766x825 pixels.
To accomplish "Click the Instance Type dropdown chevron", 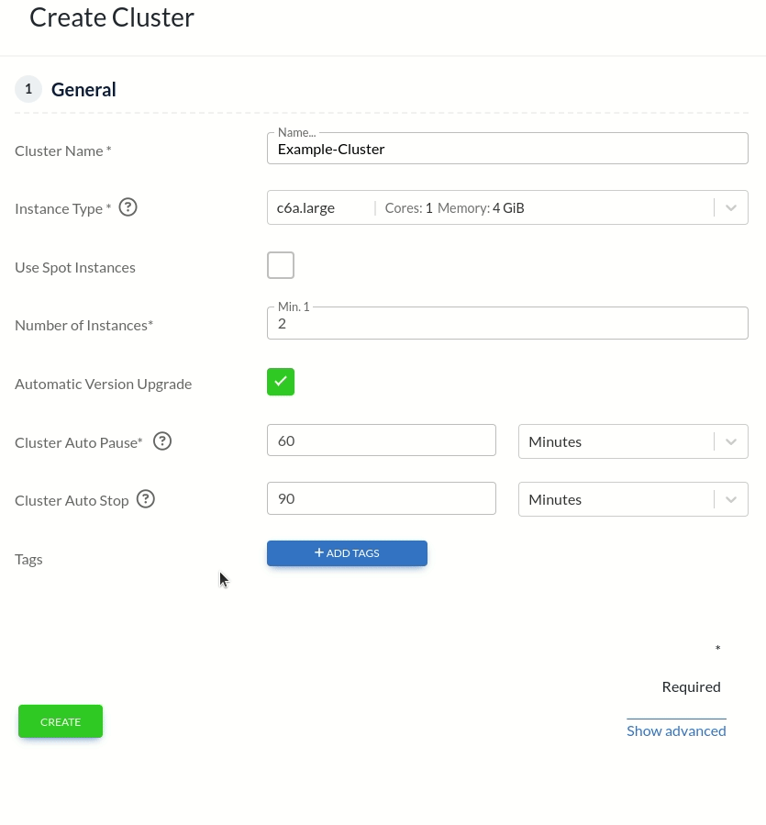I will 731,207.
